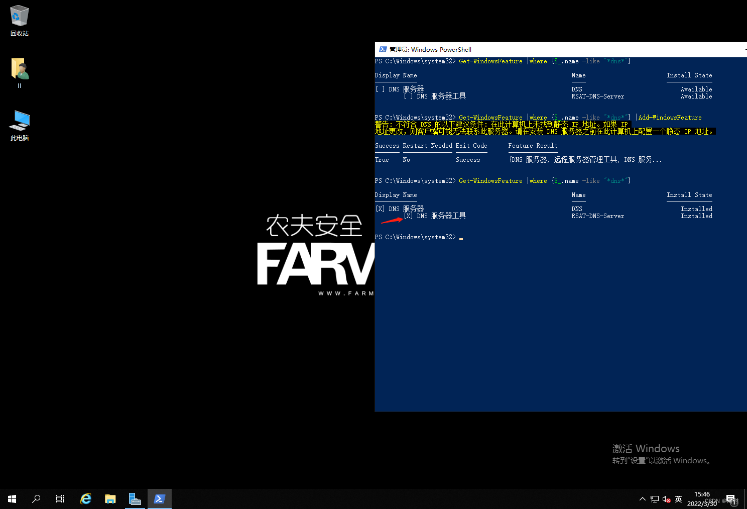Click first 'Install State' column header
This screenshot has width=747, height=509.
point(689,75)
